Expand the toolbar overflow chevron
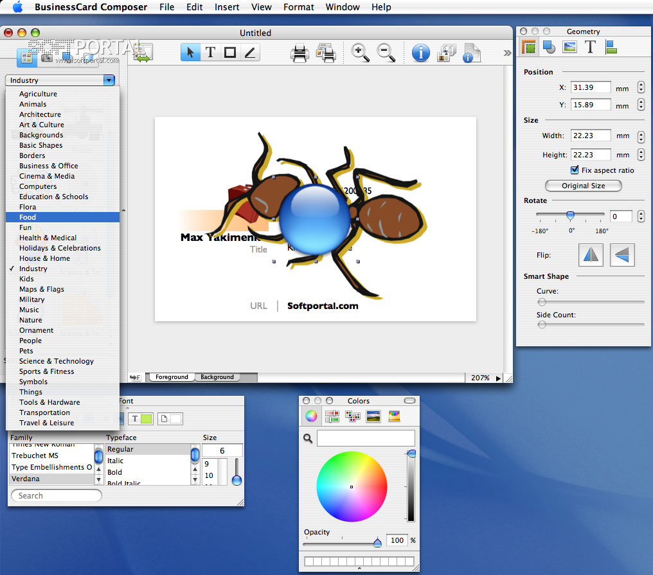Screen dimensions: 653x575 (507, 53)
